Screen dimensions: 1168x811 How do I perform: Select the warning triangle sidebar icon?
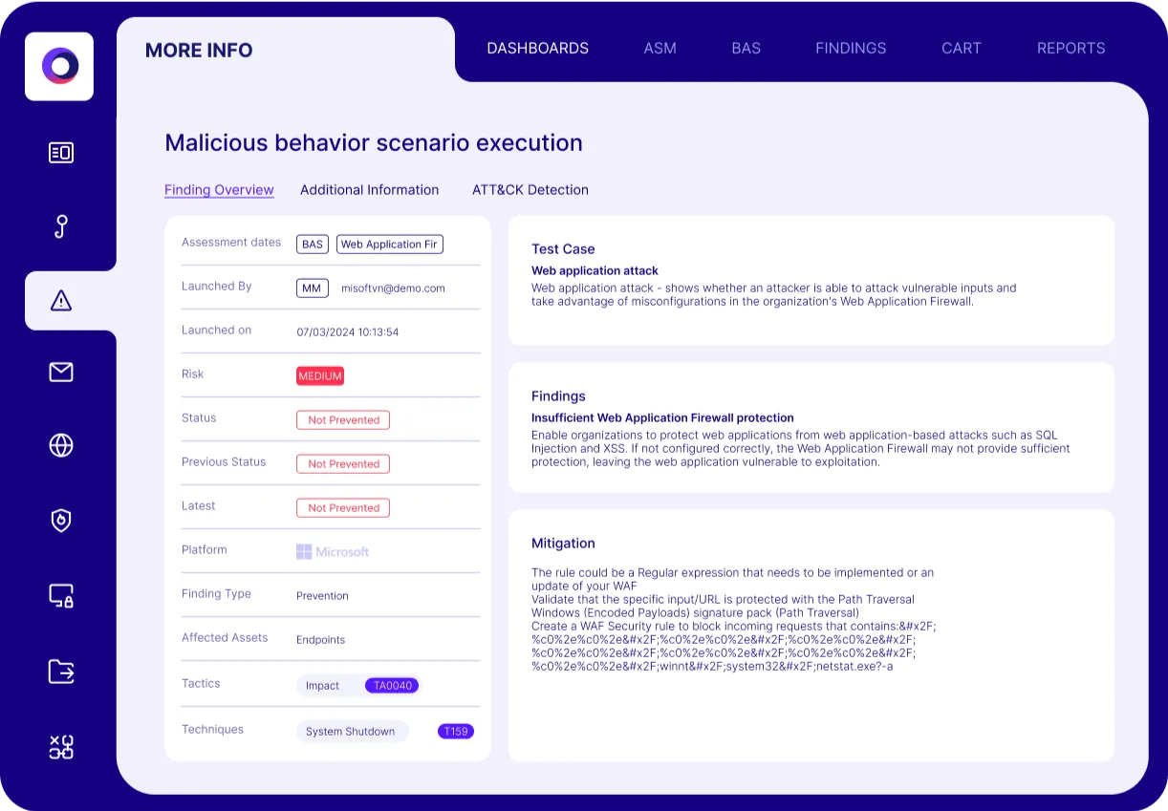(61, 301)
